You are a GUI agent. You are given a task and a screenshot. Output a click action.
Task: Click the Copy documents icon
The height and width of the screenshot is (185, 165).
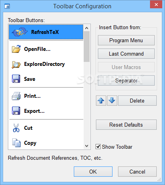(x=16, y=143)
